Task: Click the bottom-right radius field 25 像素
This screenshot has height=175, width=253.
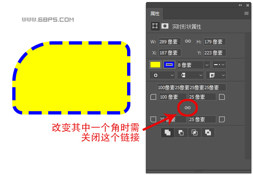Action: (x=202, y=119)
